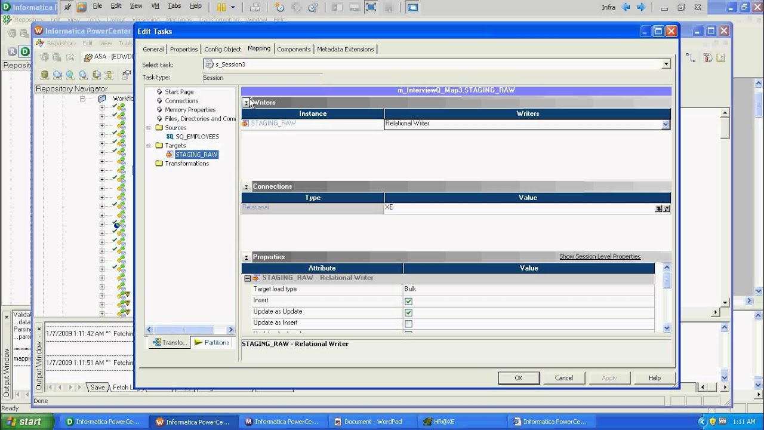Click the STAGING_RAW instance icon in Writers table
The height and width of the screenshot is (430, 764).
point(245,124)
